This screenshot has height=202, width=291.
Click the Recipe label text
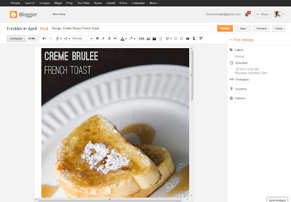click(x=240, y=56)
